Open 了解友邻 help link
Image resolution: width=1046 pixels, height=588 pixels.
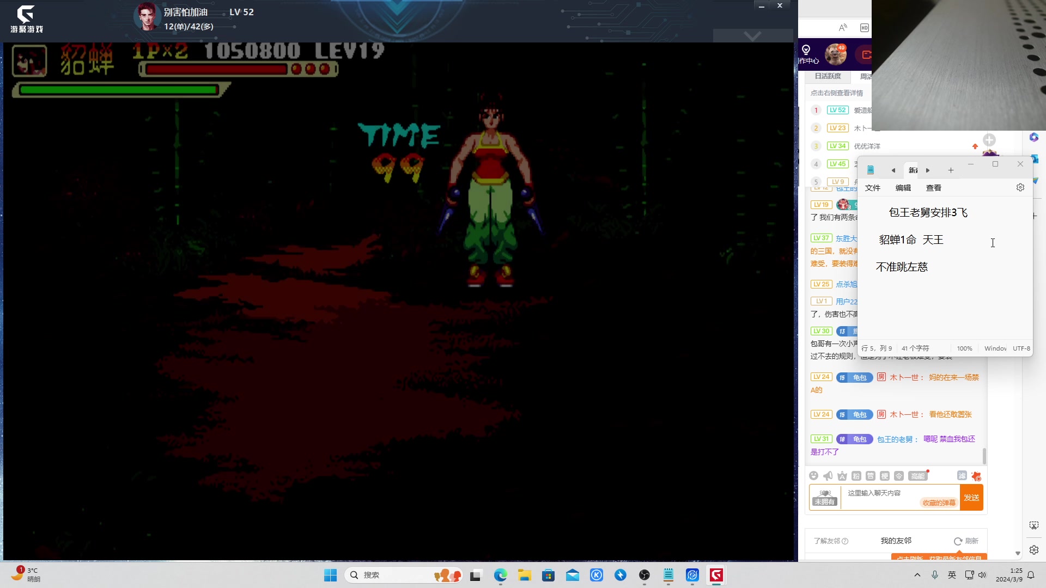click(x=831, y=541)
